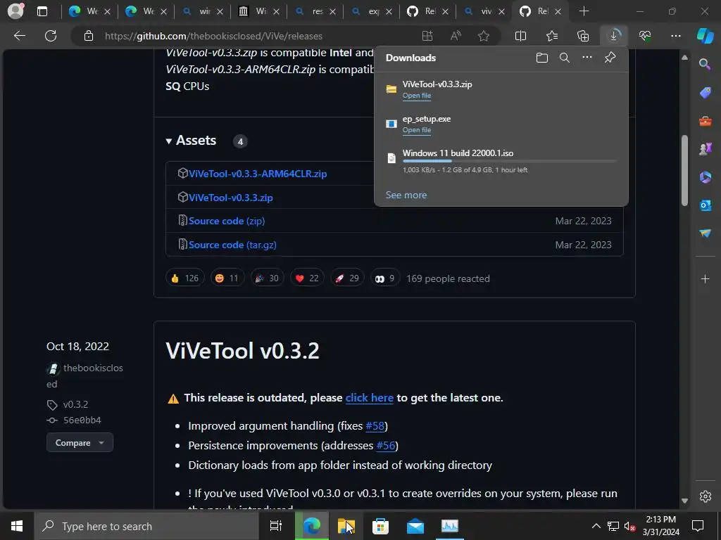721x540 pixels.
Task: Open the Downloads folder icon
Action: click(542, 58)
